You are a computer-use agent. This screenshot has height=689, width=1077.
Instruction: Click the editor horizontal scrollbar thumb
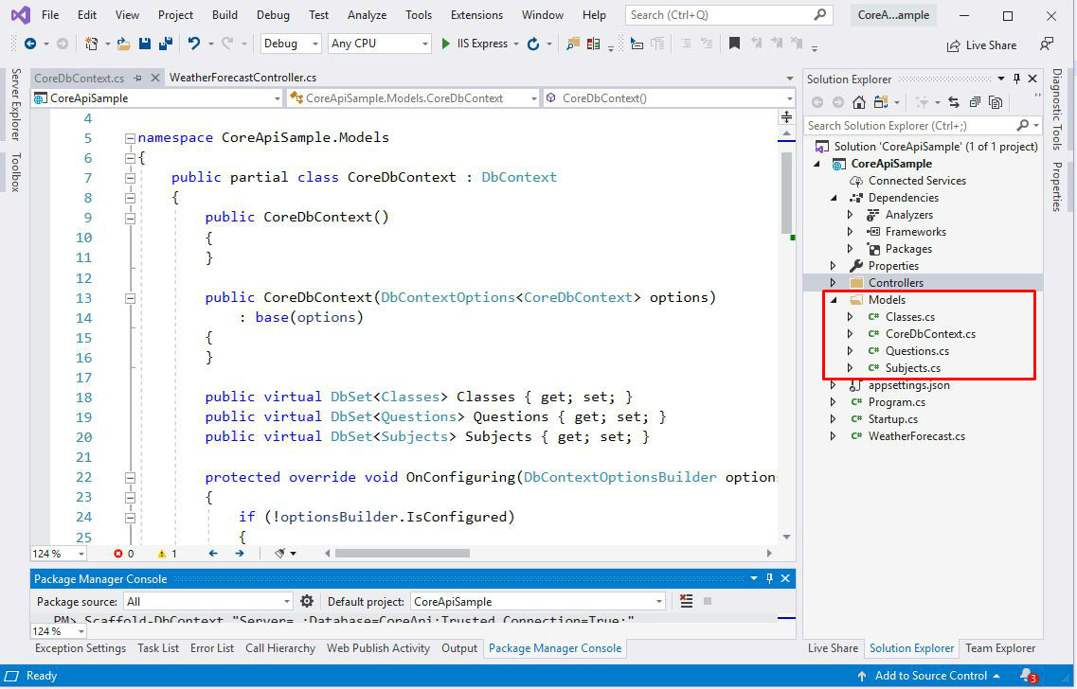(403, 553)
